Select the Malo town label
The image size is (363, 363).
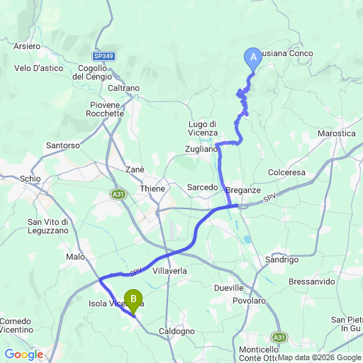tap(75, 257)
